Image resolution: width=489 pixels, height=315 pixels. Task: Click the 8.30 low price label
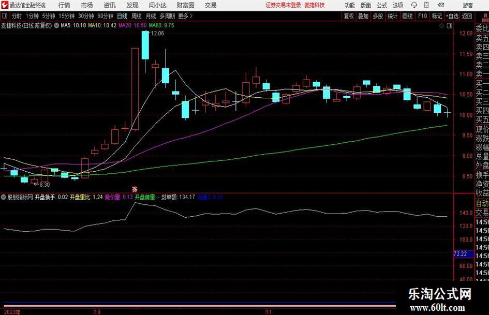45,185
